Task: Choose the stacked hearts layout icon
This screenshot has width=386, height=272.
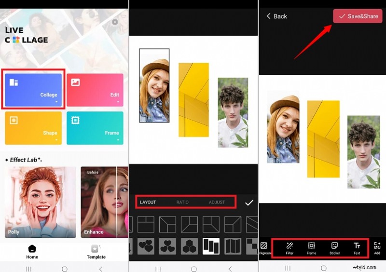Action: [x=167, y=246]
